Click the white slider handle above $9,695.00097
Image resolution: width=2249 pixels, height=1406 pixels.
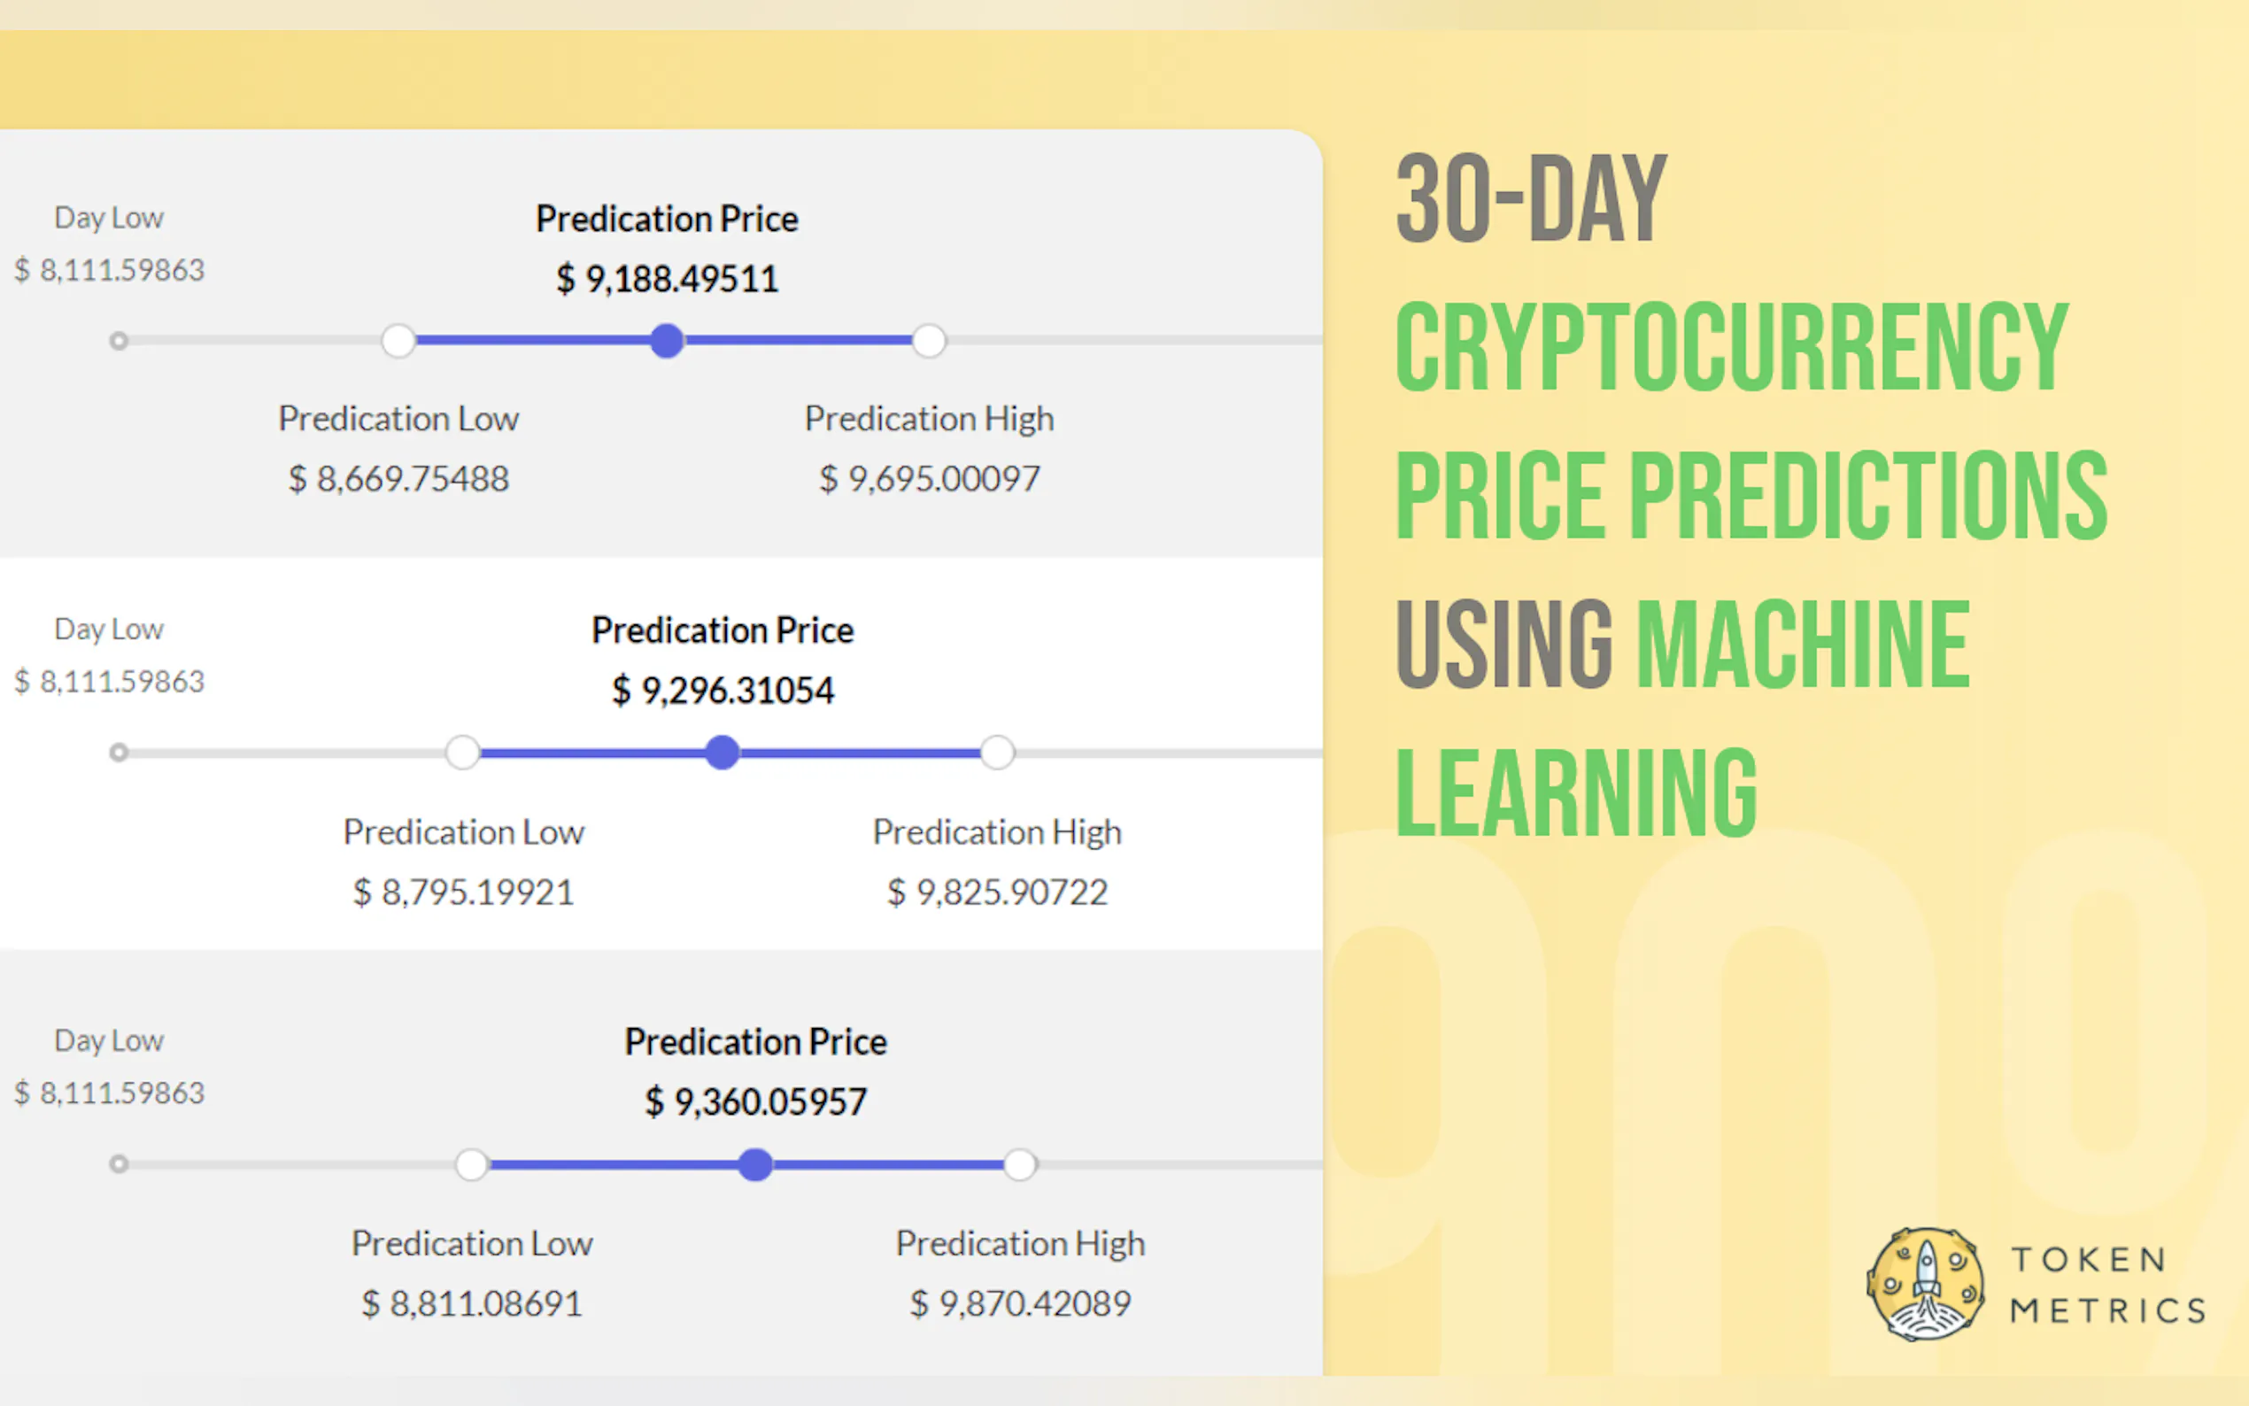[x=929, y=341]
